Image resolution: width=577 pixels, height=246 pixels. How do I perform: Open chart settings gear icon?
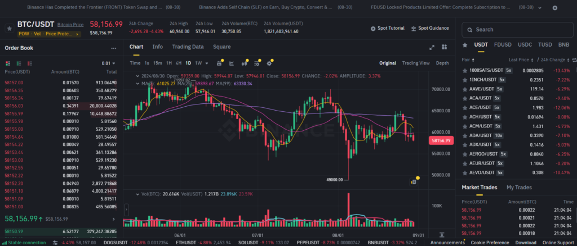pos(269,63)
